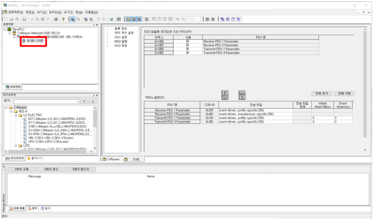
Task: Collapse the LS ELECTRIC folder
Action: point(16,115)
